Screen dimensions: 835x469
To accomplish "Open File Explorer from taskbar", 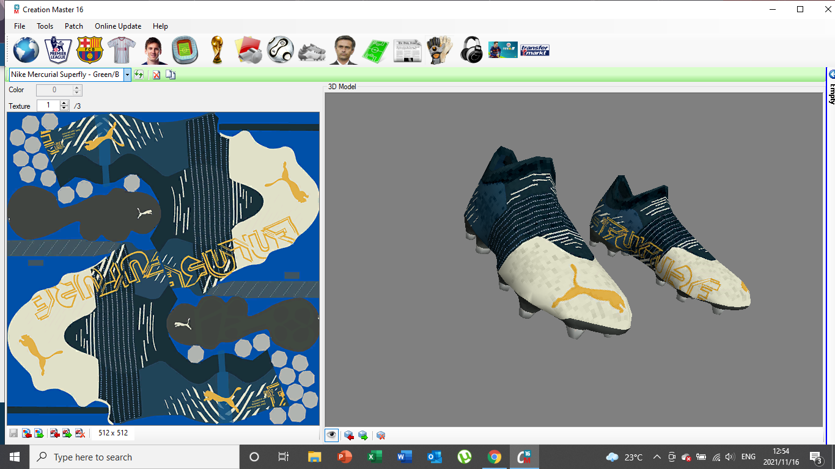I will pos(314,457).
